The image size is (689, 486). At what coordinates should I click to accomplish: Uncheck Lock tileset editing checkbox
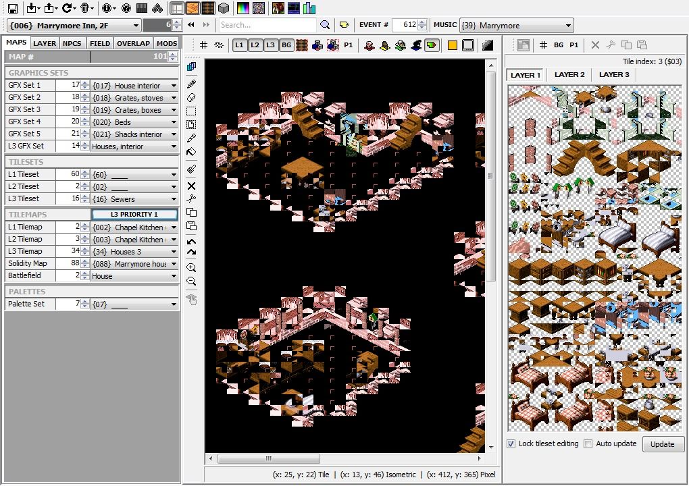point(511,443)
